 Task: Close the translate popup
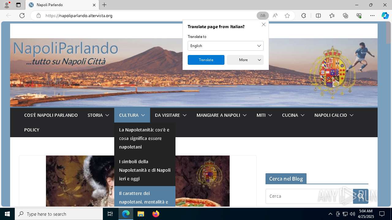pyautogui.click(x=263, y=24)
